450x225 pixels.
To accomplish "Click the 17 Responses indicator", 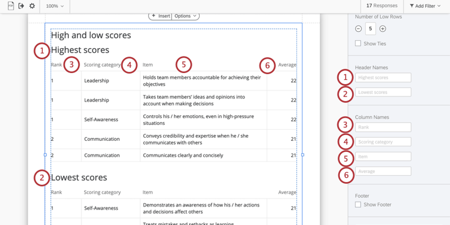I will (381, 6).
